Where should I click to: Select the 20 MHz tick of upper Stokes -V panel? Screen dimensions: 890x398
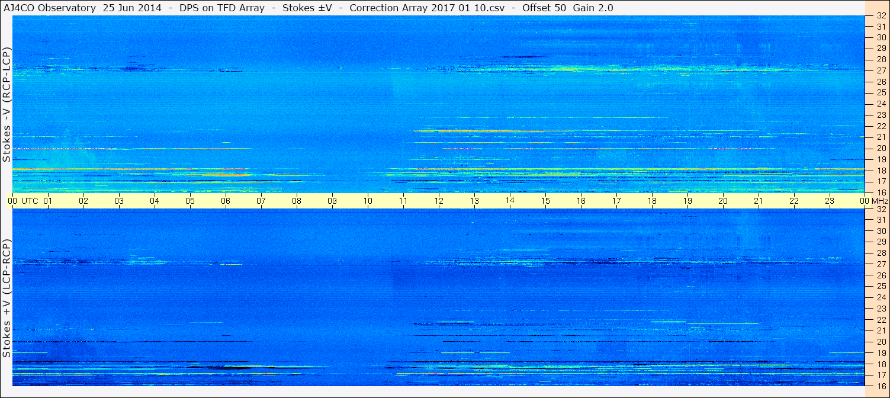881,148
